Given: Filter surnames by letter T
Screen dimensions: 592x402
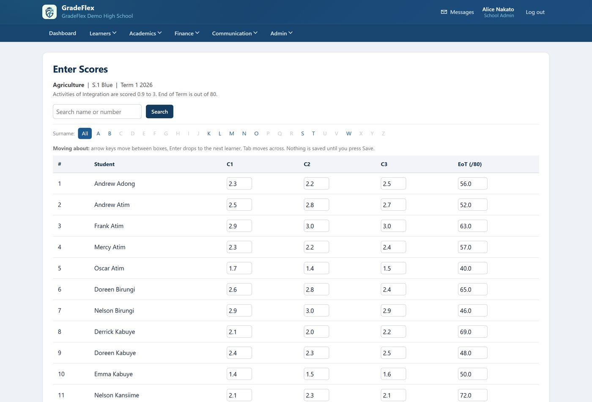Looking at the screenshot, I should [313, 133].
